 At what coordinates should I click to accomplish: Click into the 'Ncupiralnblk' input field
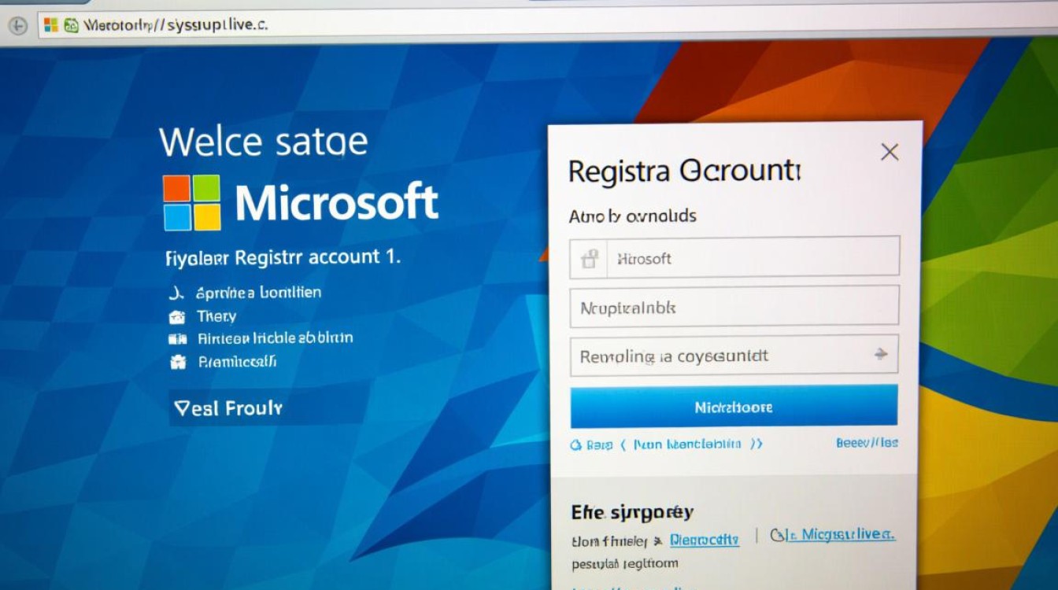coord(734,307)
